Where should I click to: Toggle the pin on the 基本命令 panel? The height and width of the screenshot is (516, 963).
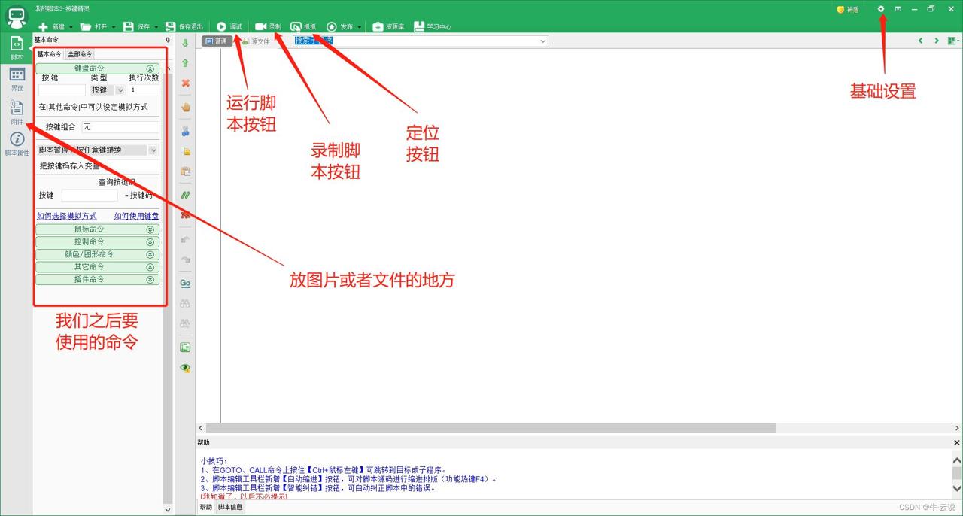[x=167, y=40]
